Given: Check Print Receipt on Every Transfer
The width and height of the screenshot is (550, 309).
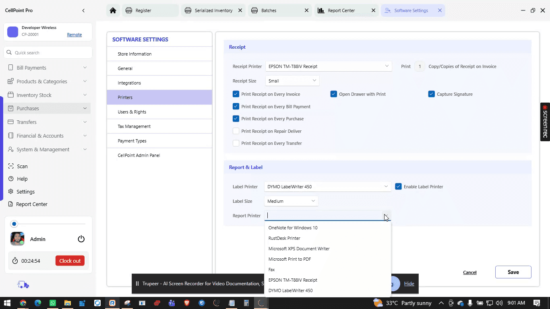Looking at the screenshot, I should tap(236, 143).
